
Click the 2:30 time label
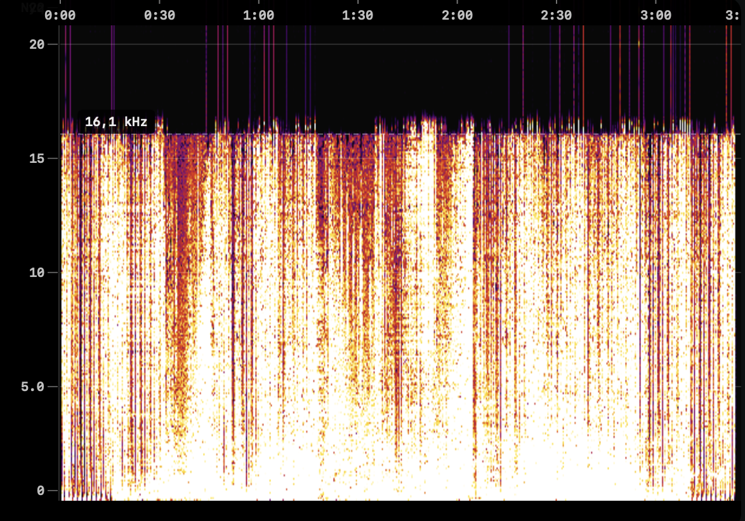coord(557,15)
